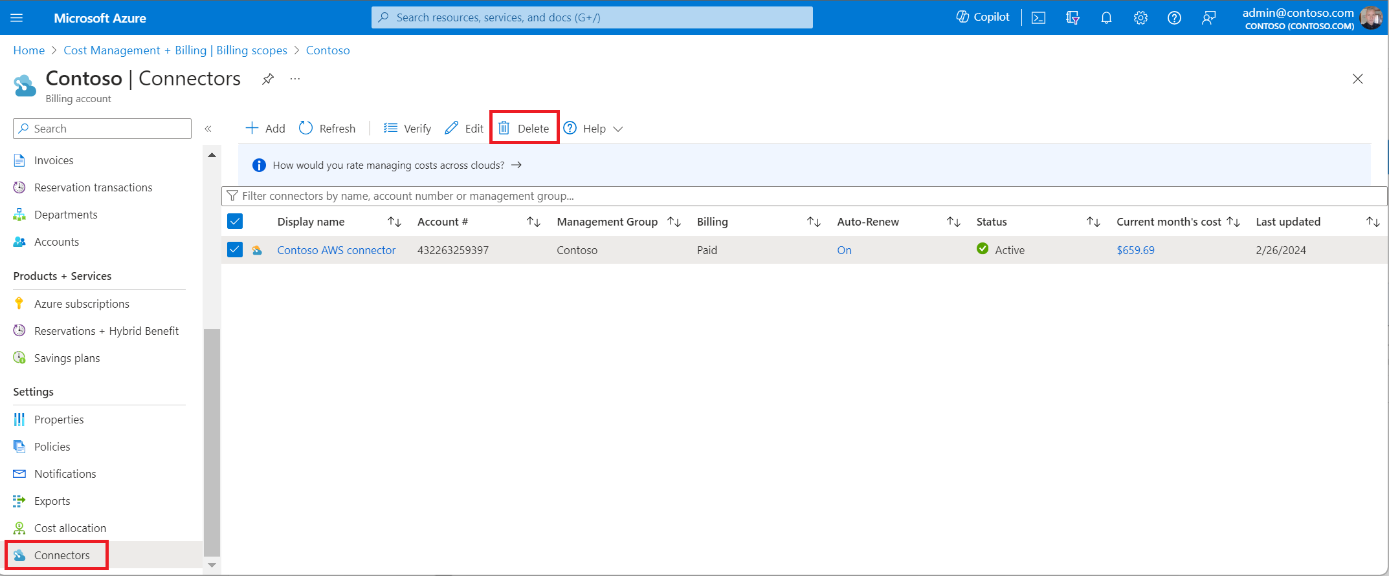The height and width of the screenshot is (576, 1389).
Task: Open the notifications bell
Action: (x=1106, y=17)
